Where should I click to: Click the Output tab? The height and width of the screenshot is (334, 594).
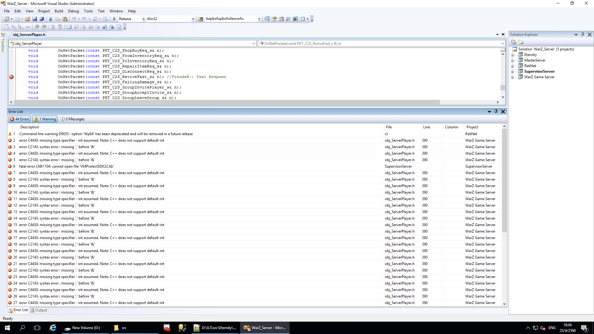pyautogui.click(x=41, y=310)
